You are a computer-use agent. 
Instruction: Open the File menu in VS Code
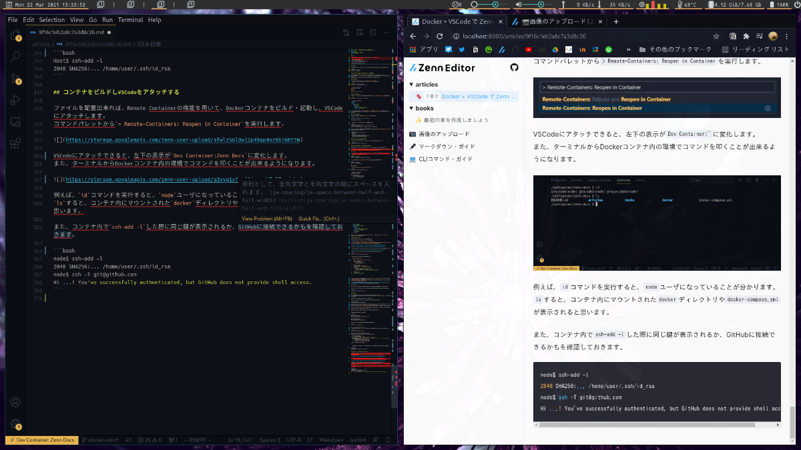coord(13,20)
